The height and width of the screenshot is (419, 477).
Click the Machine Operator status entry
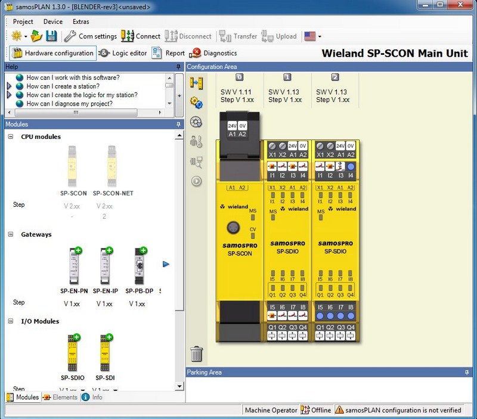pos(271,410)
